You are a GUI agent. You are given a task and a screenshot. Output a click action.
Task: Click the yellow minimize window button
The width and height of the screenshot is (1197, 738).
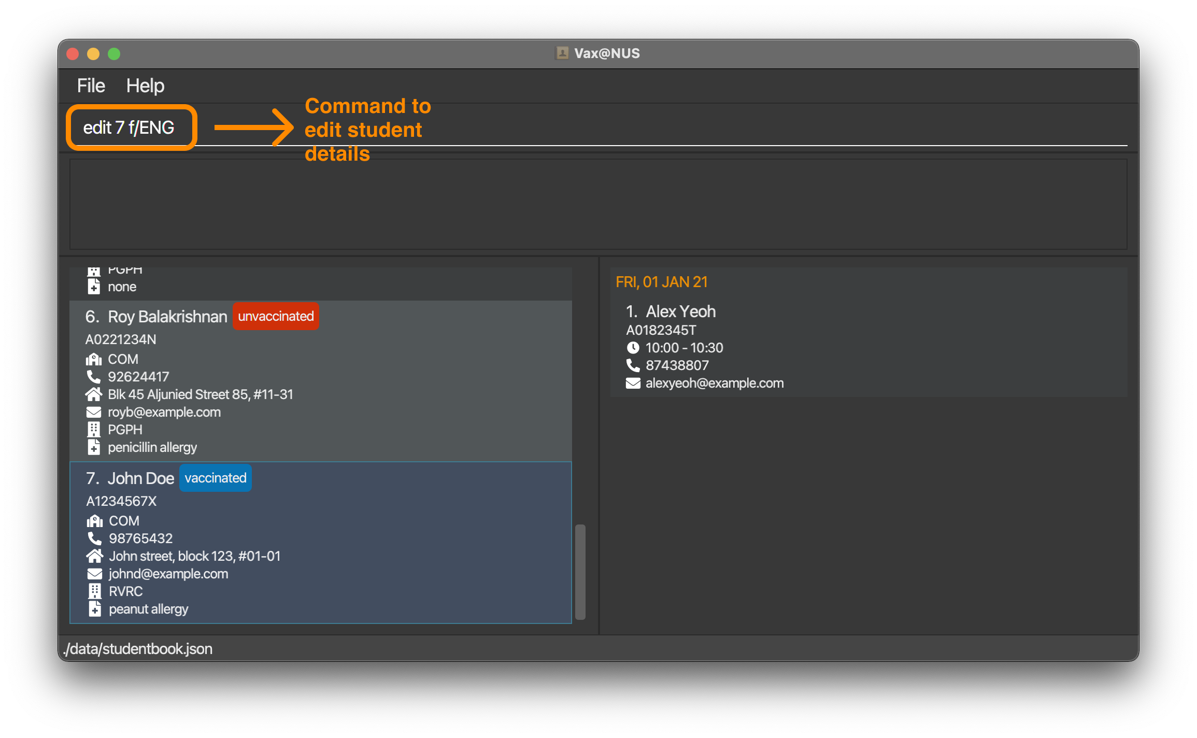pyautogui.click(x=93, y=53)
